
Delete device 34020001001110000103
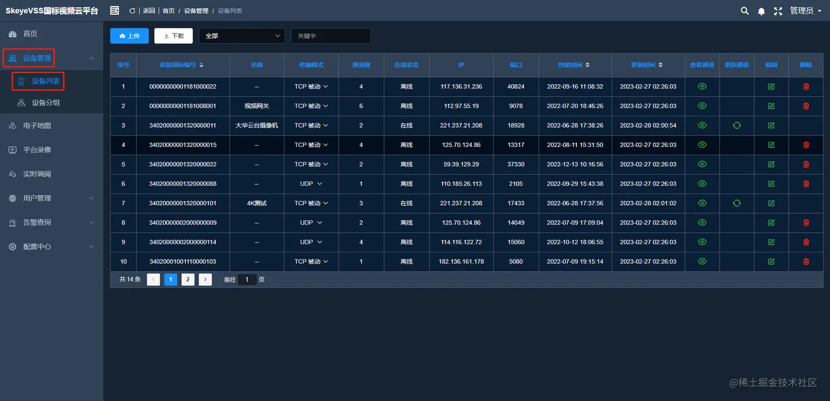[x=806, y=262]
